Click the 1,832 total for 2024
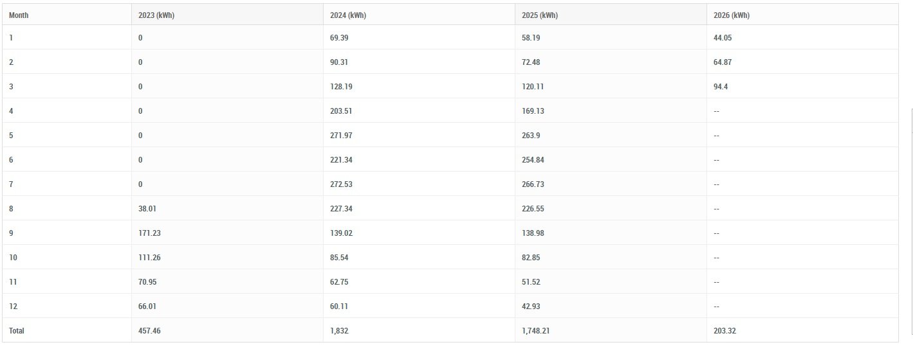 point(340,331)
